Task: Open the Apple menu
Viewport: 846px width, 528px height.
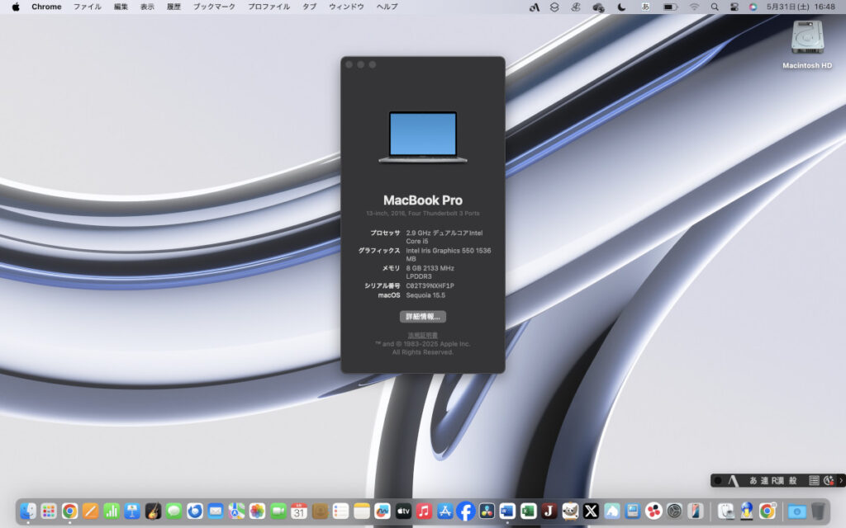Action: [16, 7]
